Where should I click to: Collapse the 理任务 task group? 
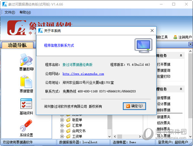tap(181, 89)
